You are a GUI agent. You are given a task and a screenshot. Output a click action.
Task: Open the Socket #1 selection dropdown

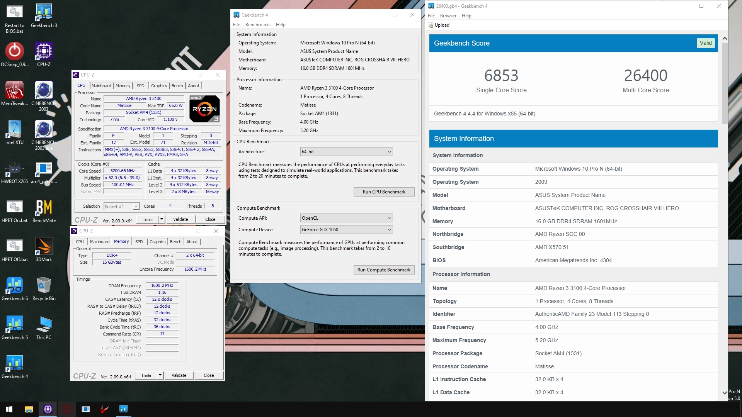coord(121,207)
